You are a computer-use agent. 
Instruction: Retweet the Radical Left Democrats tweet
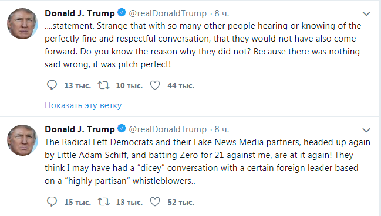[x=103, y=202]
